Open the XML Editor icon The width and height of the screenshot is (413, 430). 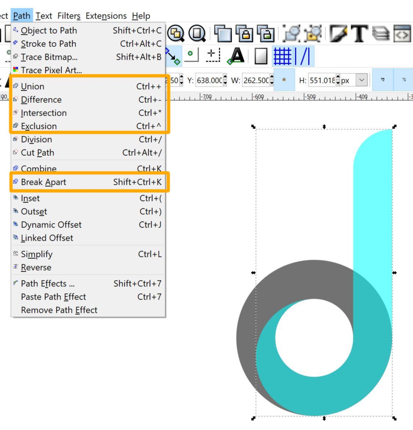coord(402,33)
